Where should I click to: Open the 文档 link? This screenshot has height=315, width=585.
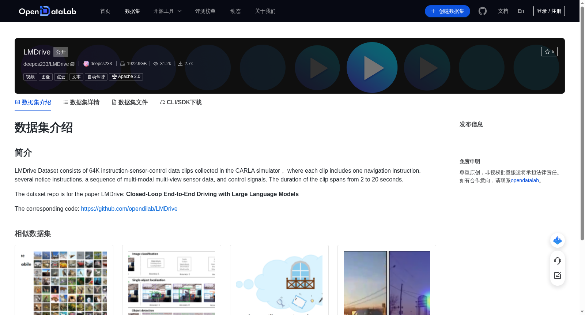pos(503,11)
